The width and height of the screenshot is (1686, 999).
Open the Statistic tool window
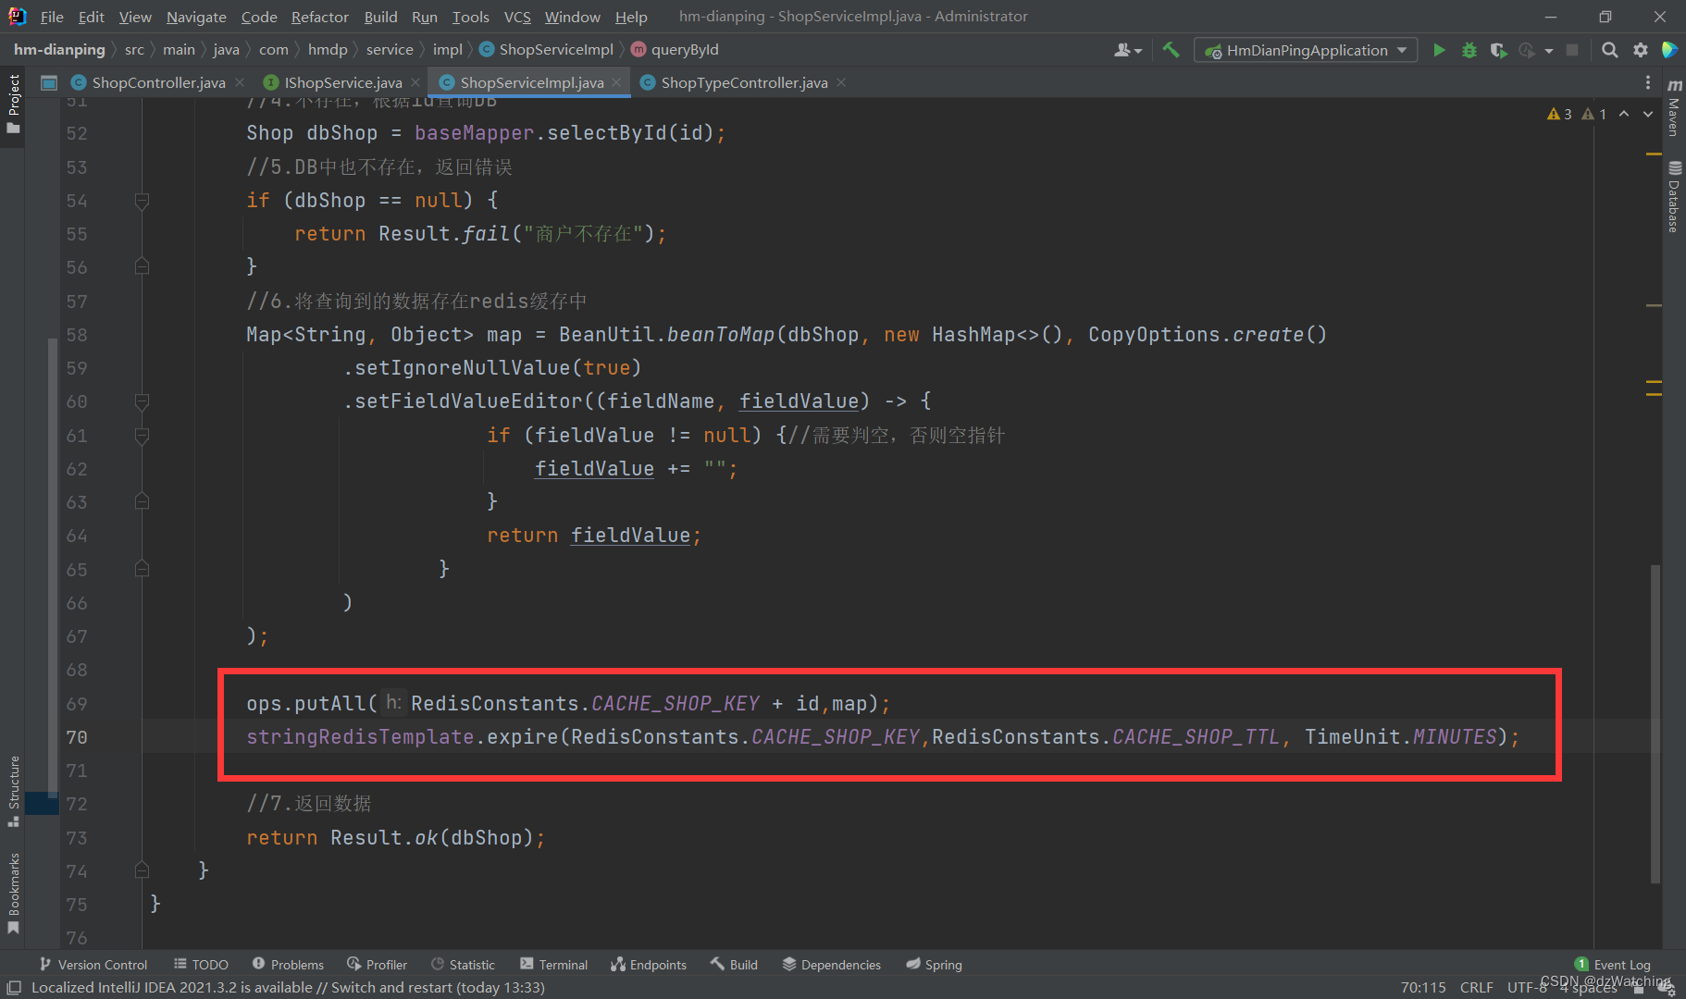(463, 964)
